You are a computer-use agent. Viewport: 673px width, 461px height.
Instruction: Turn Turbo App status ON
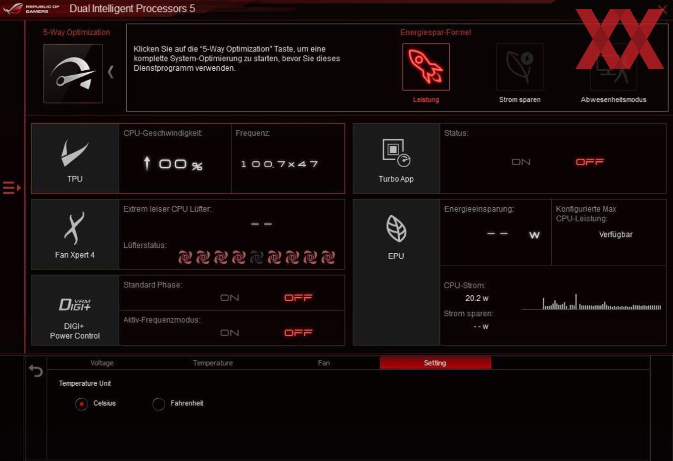[521, 162]
